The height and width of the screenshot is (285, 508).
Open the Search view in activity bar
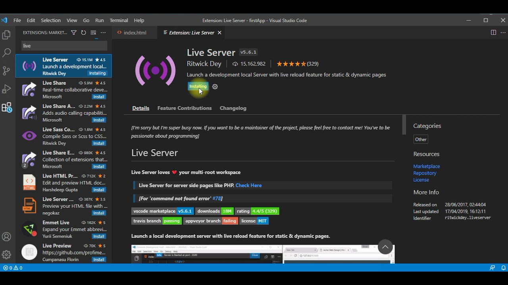point(6,53)
